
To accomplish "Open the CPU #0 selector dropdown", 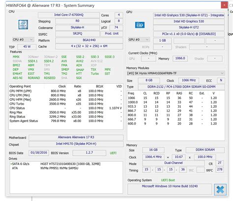I will (x=23, y=39).
